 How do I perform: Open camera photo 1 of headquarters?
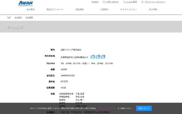[x=93, y=57]
